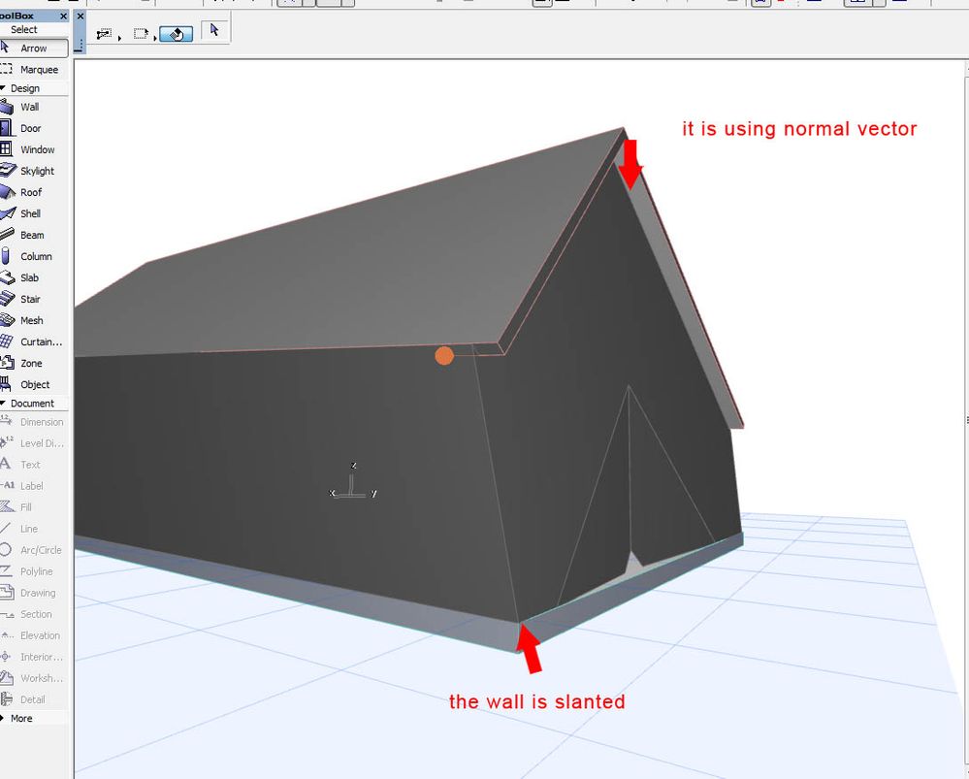The height and width of the screenshot is (779, 969).
Task: Select the Arrow tool in the ToolBox
Action: click(x=33, y=49)
